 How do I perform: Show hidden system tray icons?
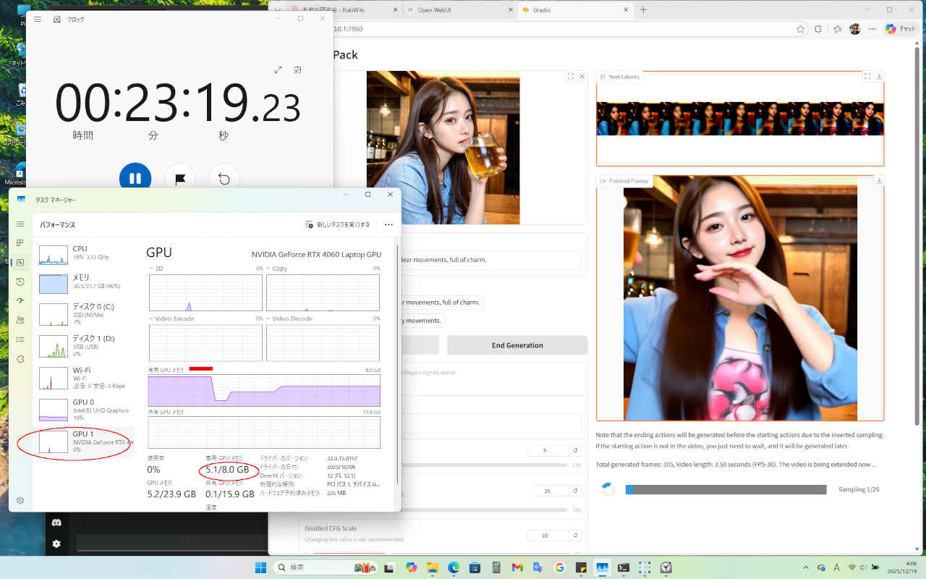pos(806,567)
